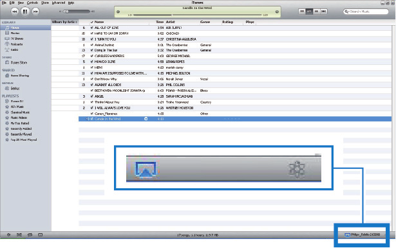Open the search magnifier options dropdown
This screenshot has width=396, height=248.
pos(347,12)
